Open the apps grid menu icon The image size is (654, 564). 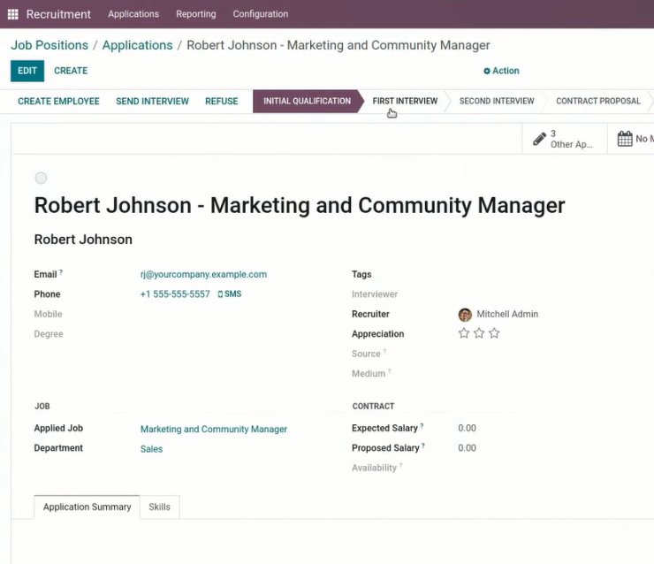[x=13, y=14]
